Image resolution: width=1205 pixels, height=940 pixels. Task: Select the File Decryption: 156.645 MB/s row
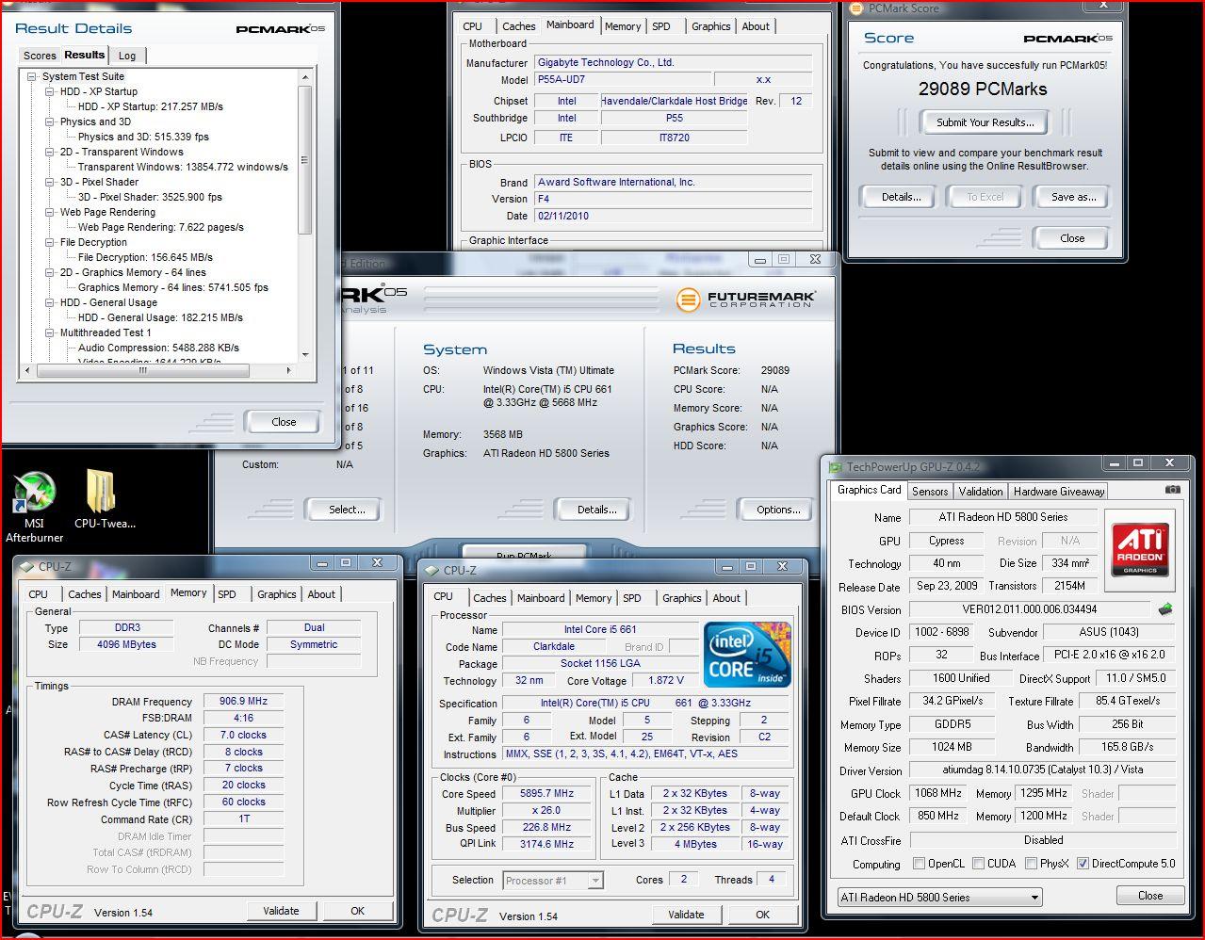pyautogui.click(x=145, y=257)
